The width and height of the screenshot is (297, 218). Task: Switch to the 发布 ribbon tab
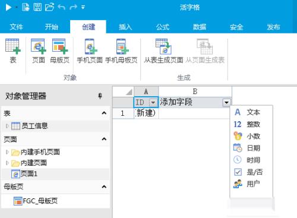click(x=273, y=27)
